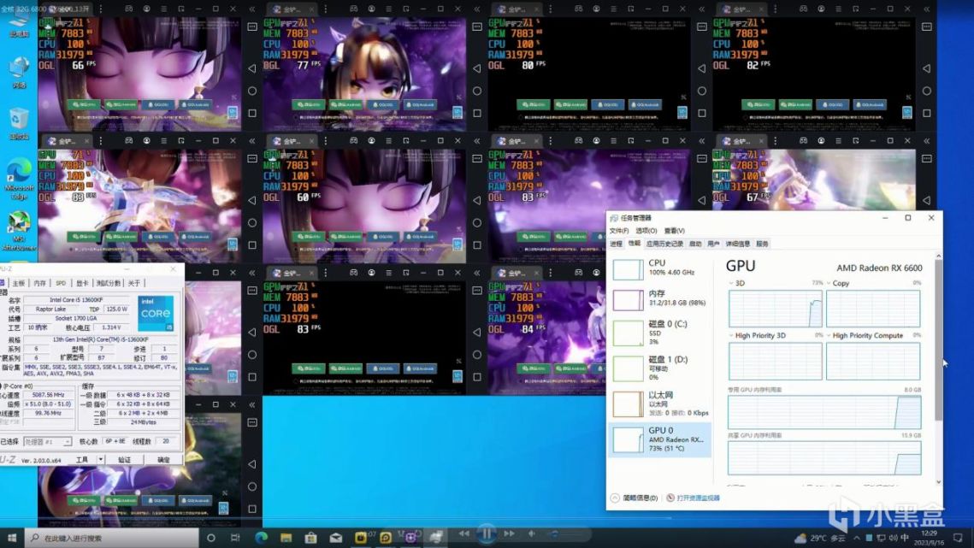The width and height of the screenshot is (974, 548).
Task: Click Task Manager vertical scrollbar thumb
Action: point(938,340)
